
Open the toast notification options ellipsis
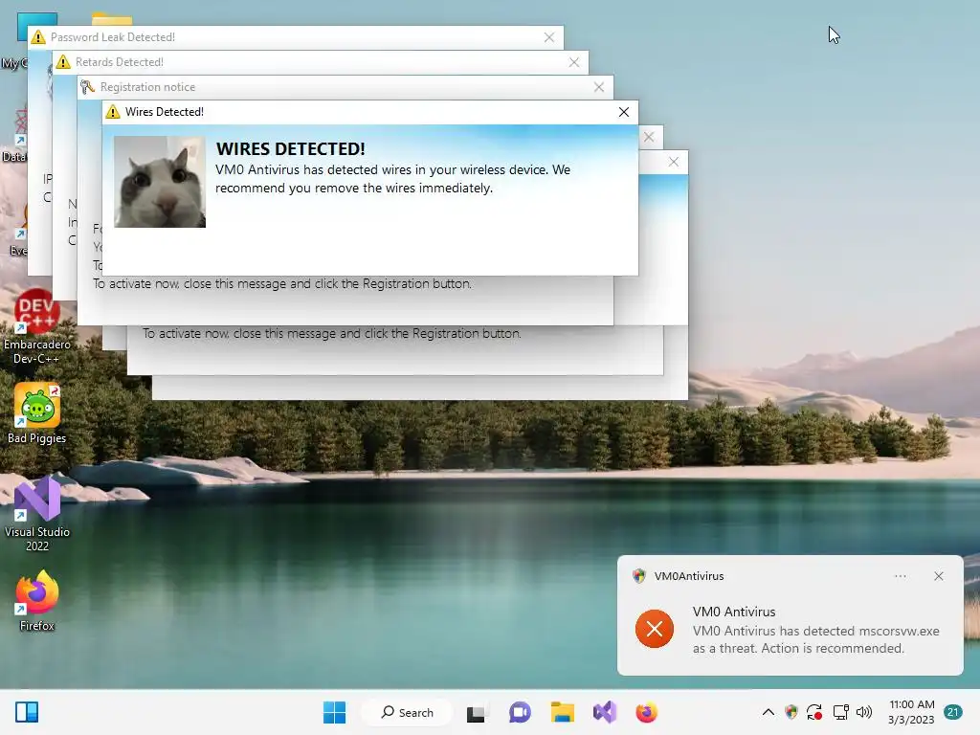[900, 576]
